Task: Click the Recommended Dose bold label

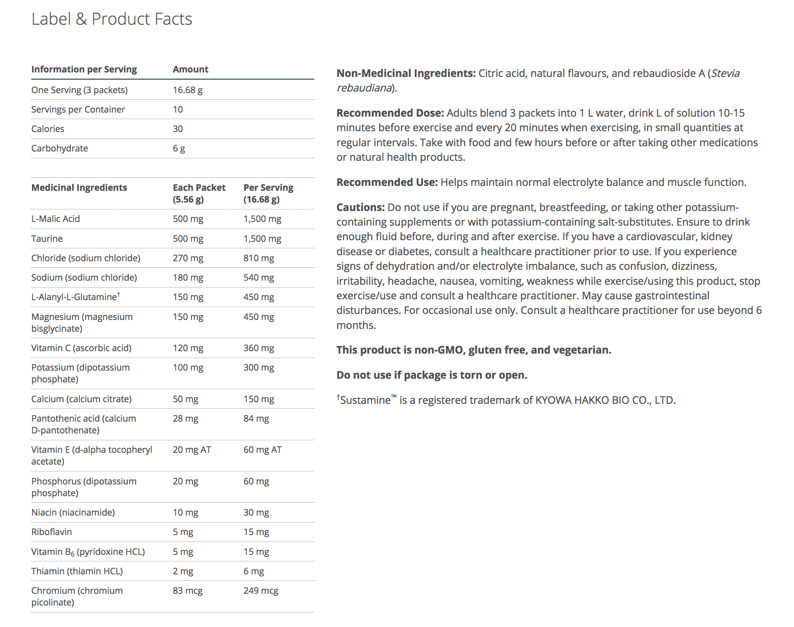Action: [x=390, y=113]
